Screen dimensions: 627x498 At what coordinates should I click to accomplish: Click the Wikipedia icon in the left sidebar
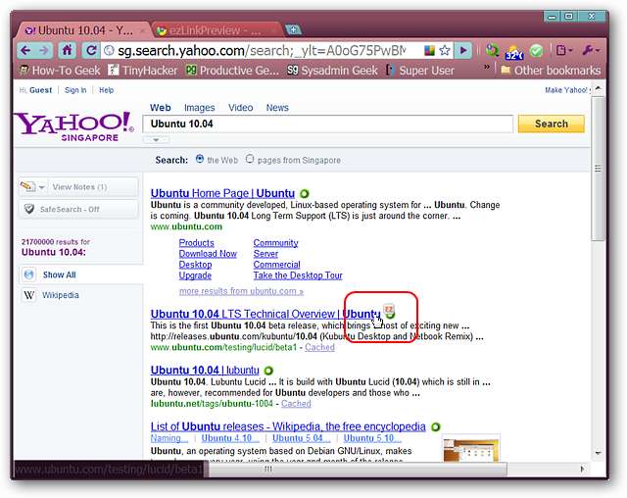tap(28, 295)
